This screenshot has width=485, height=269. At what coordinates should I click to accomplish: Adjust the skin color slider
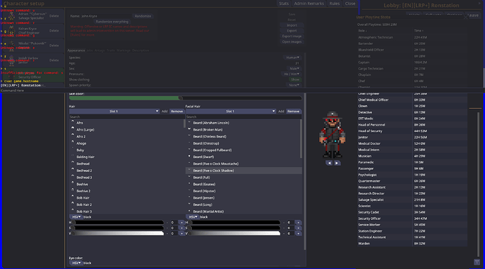[x=186, y=98]
